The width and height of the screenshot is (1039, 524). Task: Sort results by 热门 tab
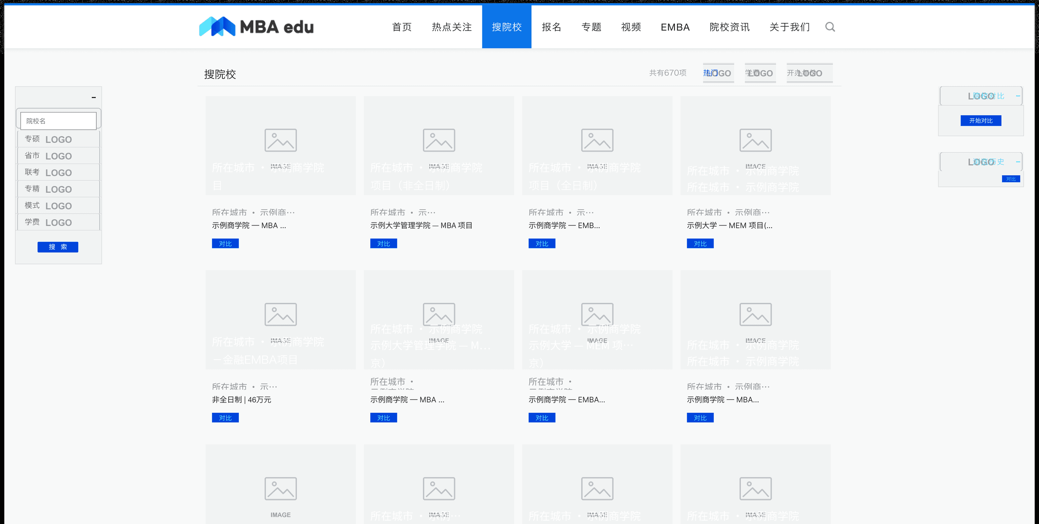click(x=718, y=73)
